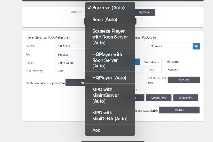Click the PRESET label
This screenshot has width=213, height=142.
77,12
